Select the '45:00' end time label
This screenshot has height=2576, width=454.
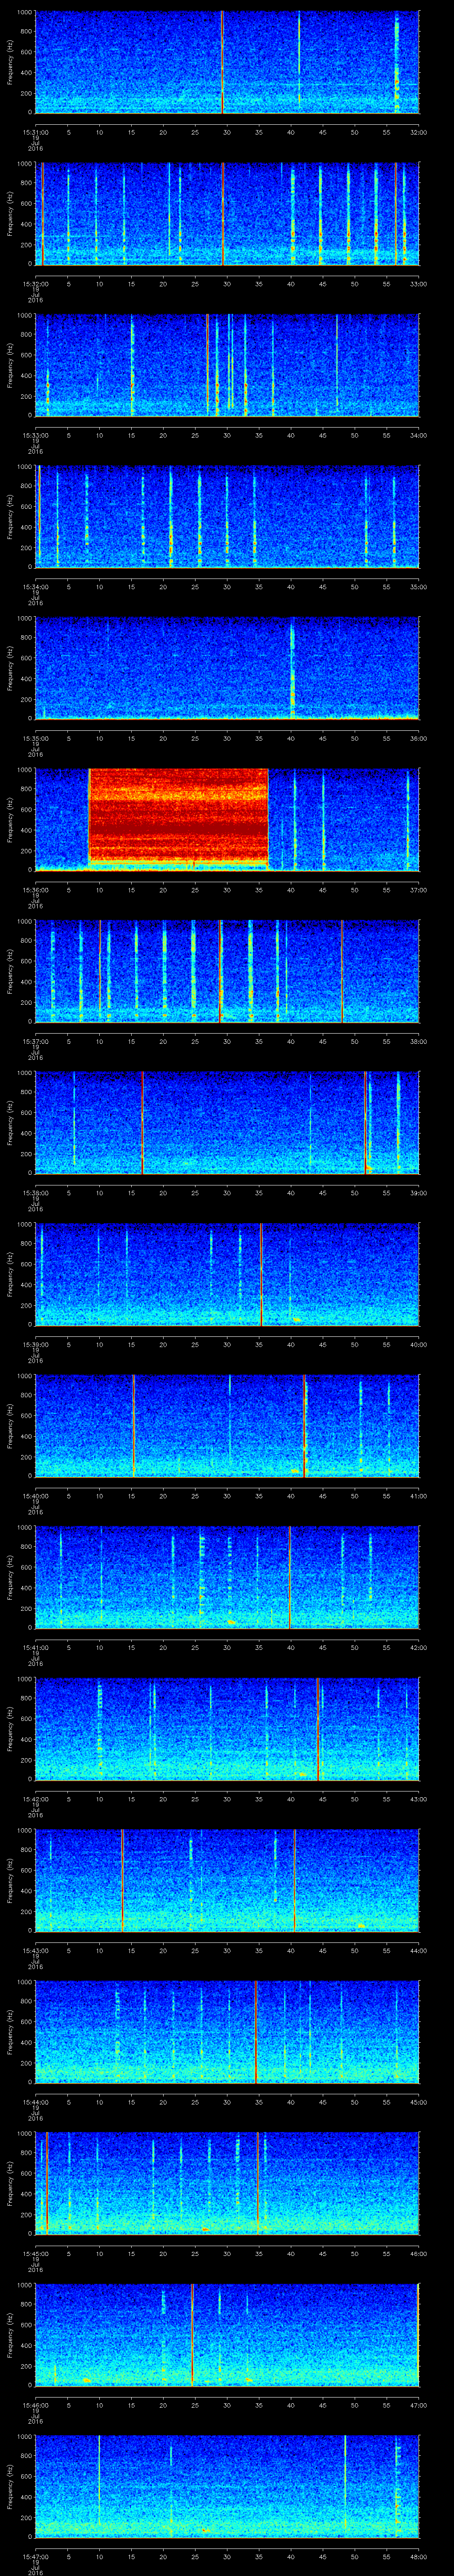[x=418, y=2102]
